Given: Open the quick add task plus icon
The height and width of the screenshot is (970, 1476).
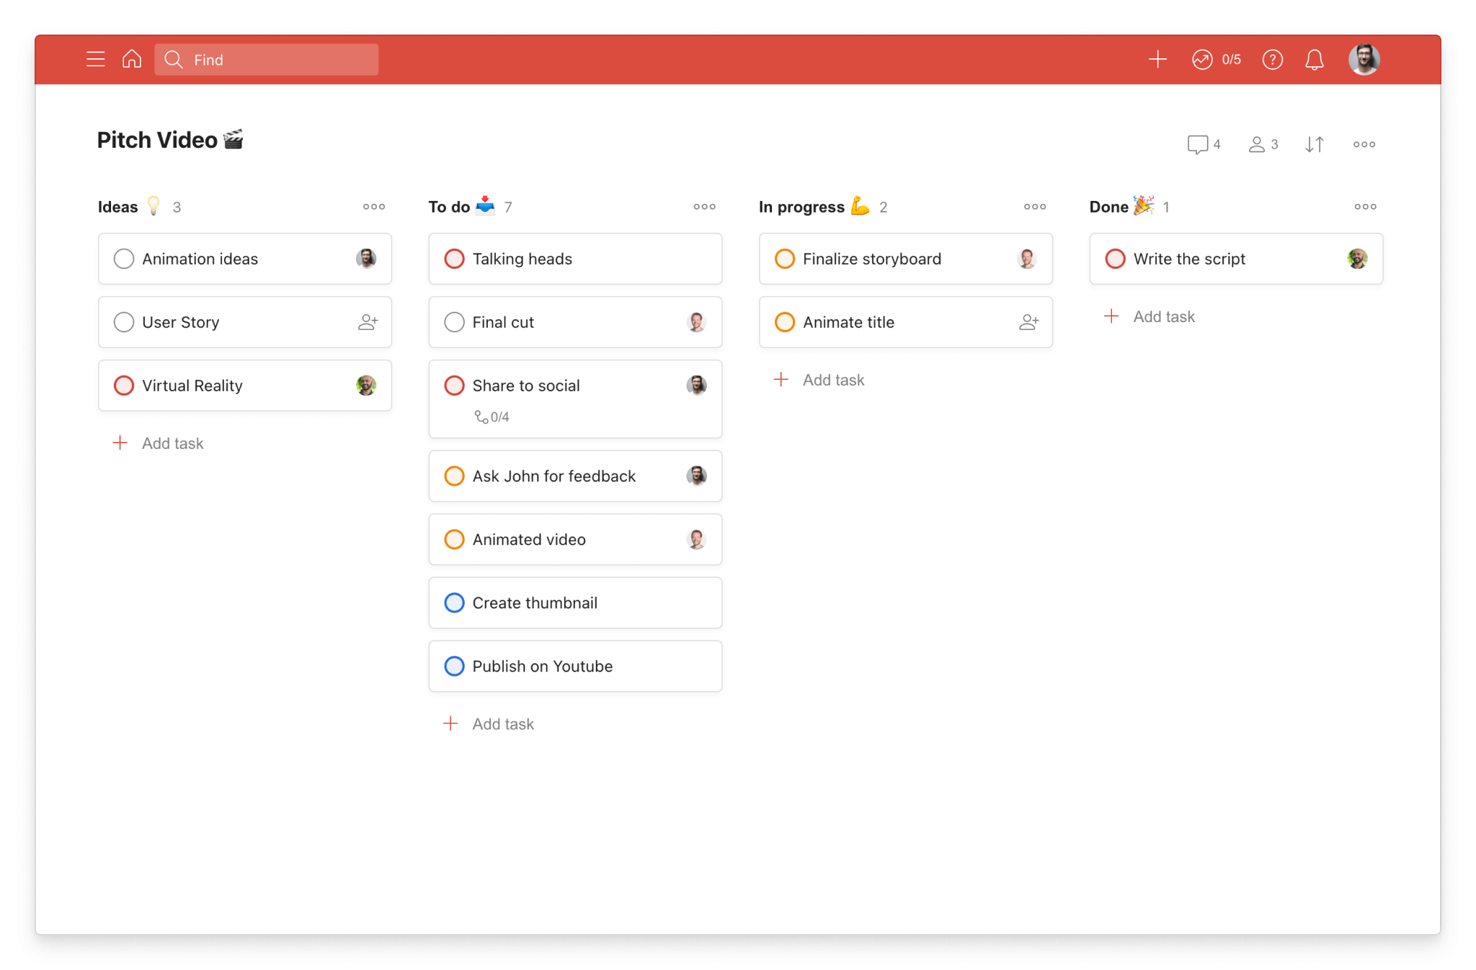Looking at the screenshot, I should coord(1157,59).
